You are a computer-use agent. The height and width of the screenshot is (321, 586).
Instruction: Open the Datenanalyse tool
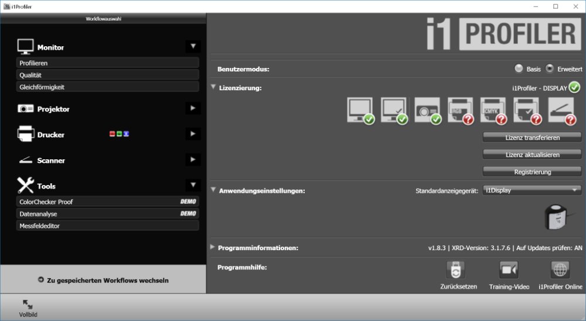[108, 213]
